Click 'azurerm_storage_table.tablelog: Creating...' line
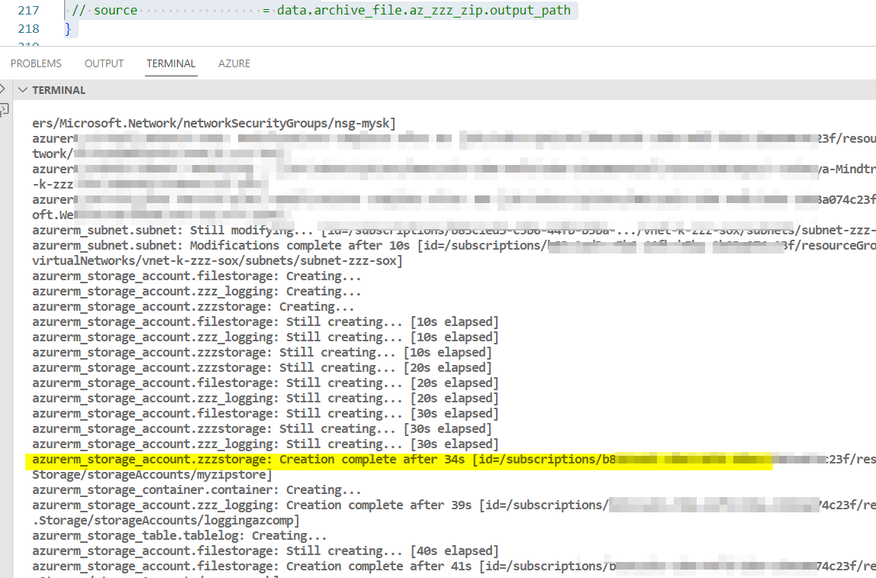876x578 pixels. [x=179, y=535]
